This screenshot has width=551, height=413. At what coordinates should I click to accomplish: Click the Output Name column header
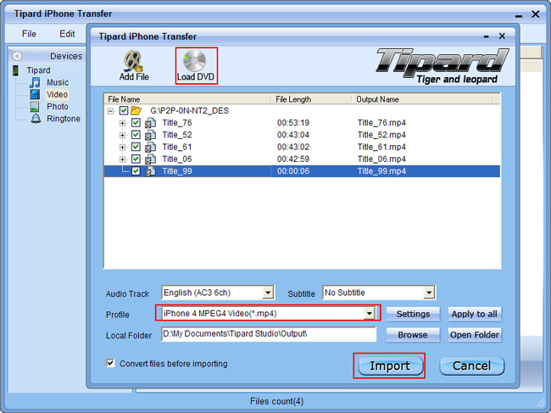coord(421,99)
